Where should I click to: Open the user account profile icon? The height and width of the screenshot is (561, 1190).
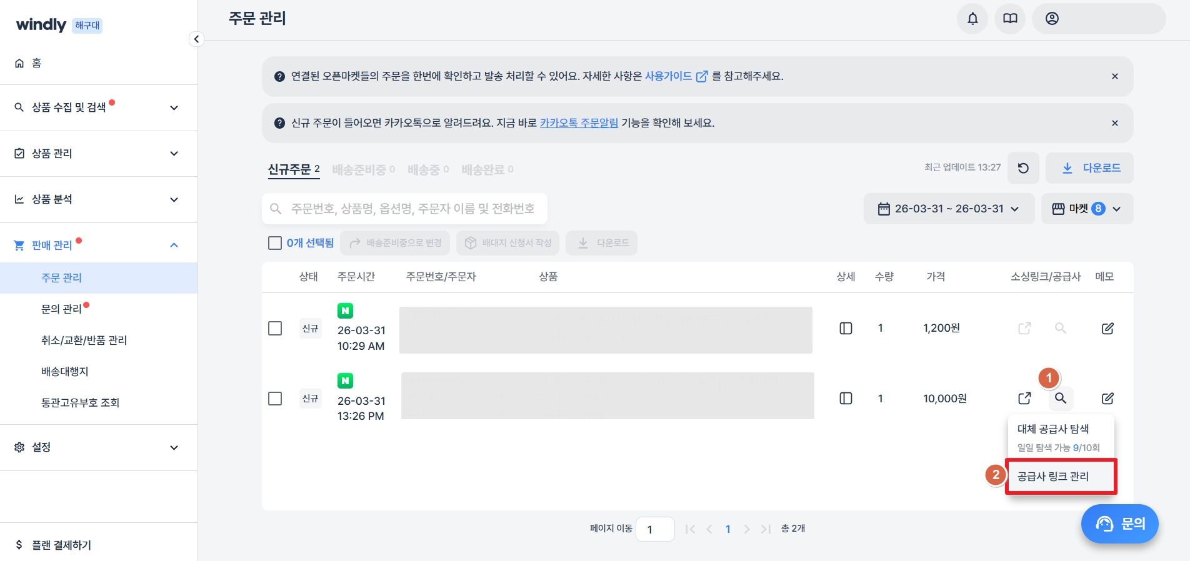coord(1052,19)
